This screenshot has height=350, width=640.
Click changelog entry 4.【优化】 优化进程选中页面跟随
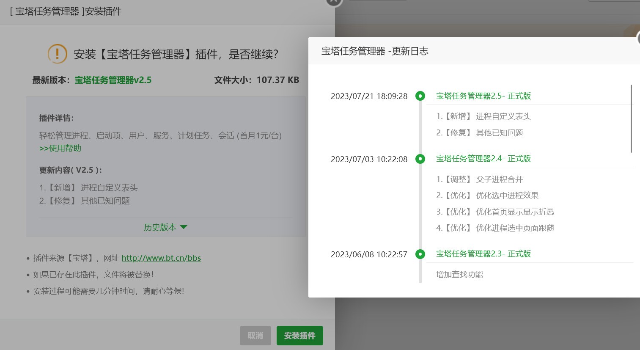(495, 228)
